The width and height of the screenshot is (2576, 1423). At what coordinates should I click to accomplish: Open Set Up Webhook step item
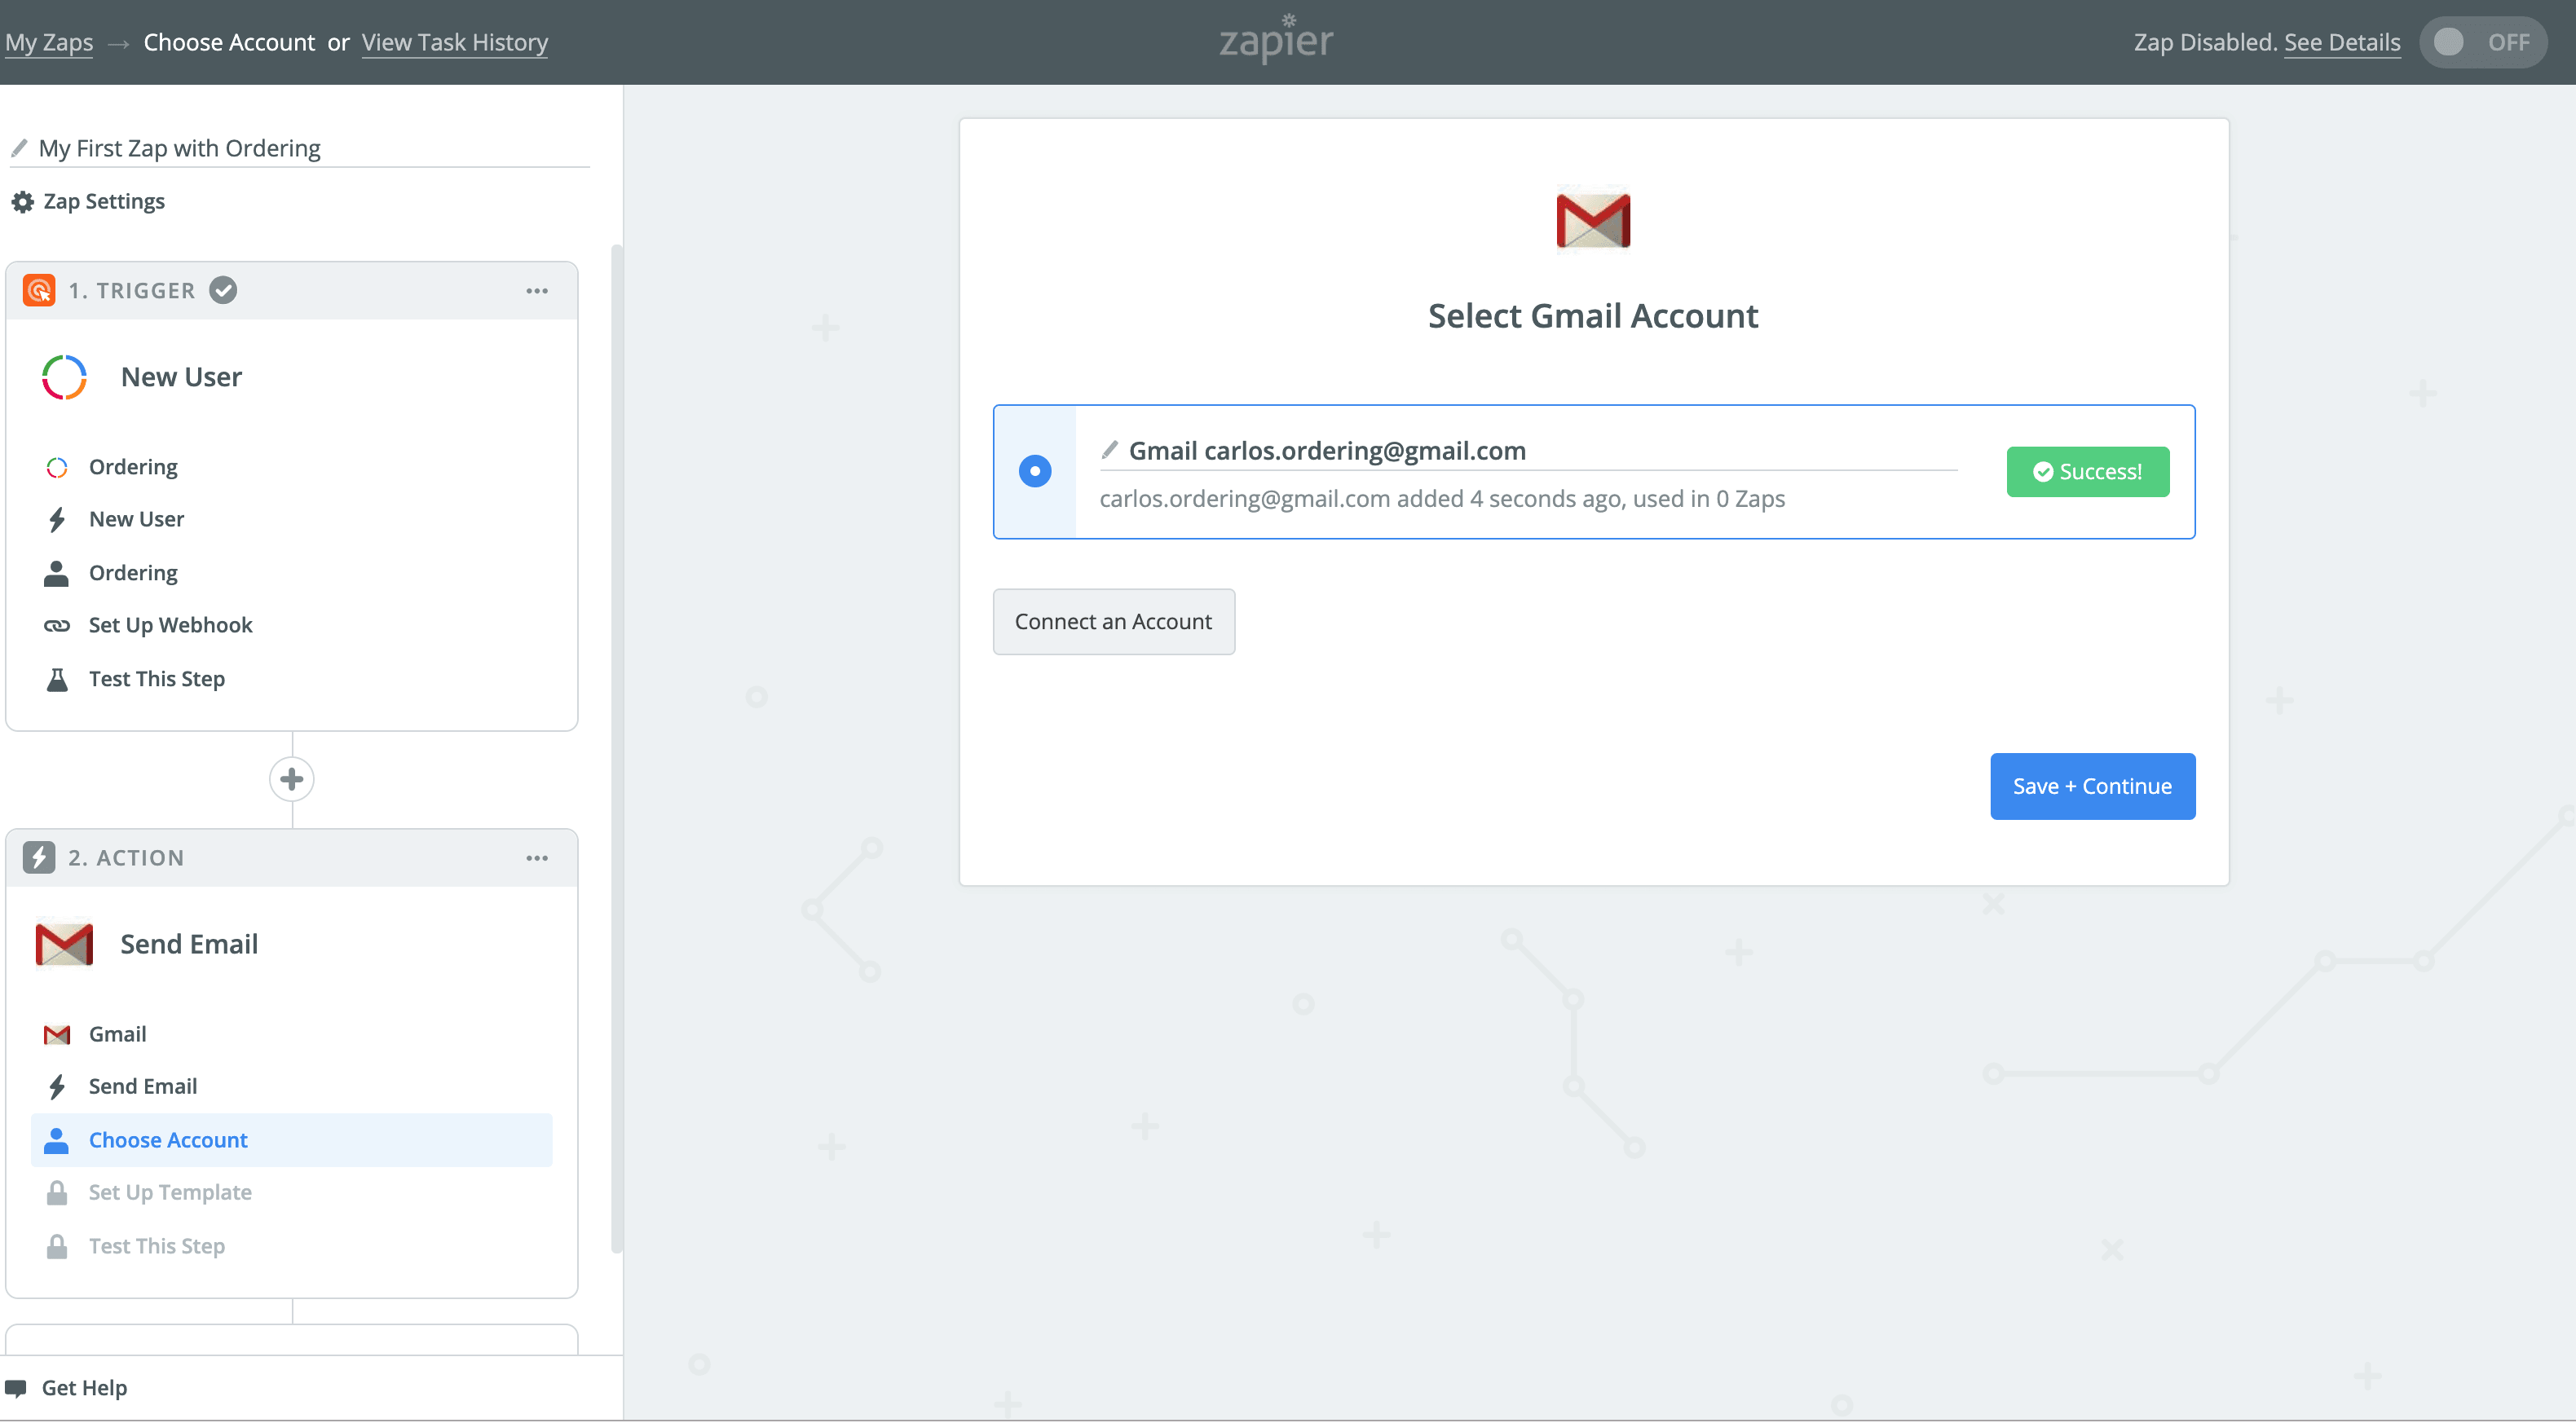coord(170,625)
